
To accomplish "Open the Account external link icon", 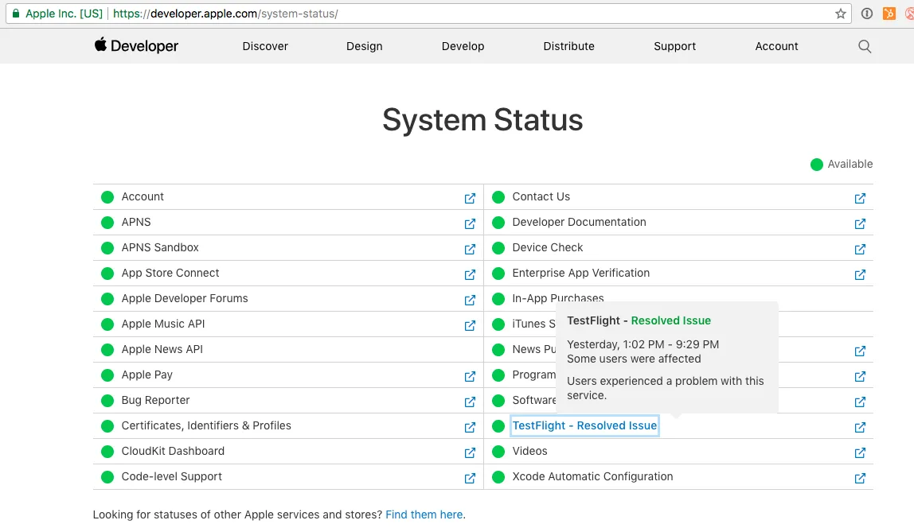I will pos(470,198).
